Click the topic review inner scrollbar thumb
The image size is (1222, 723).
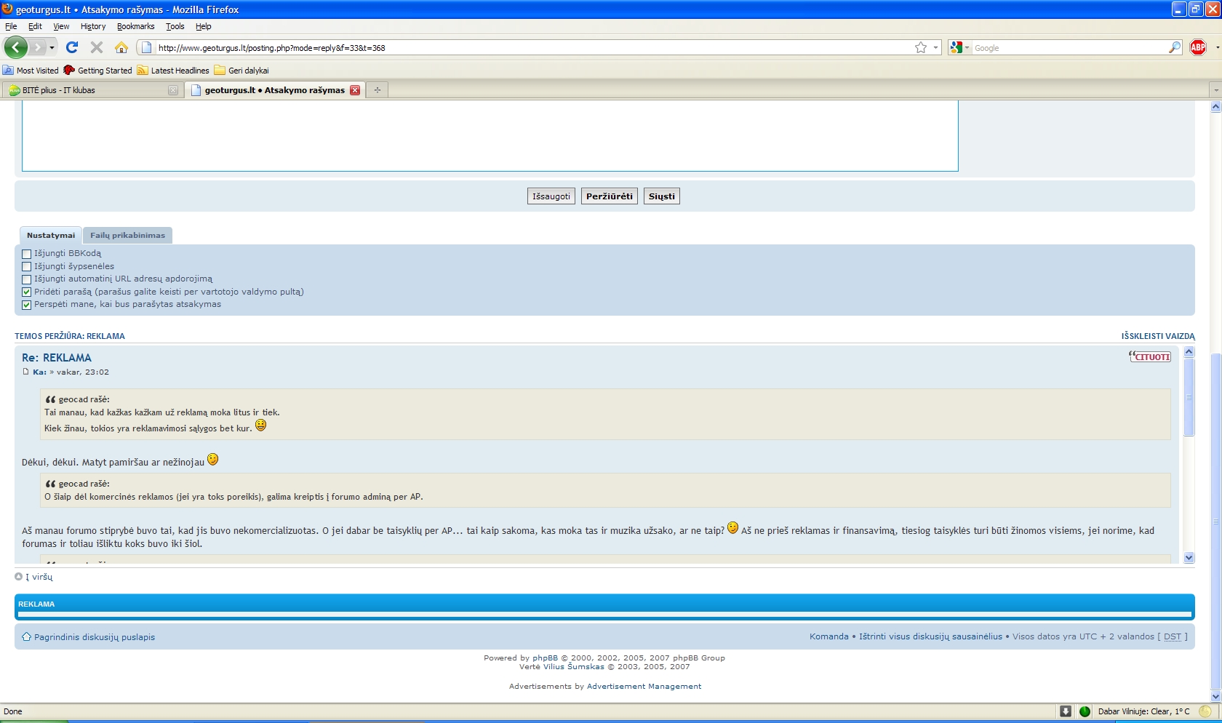click(1189, 396)
